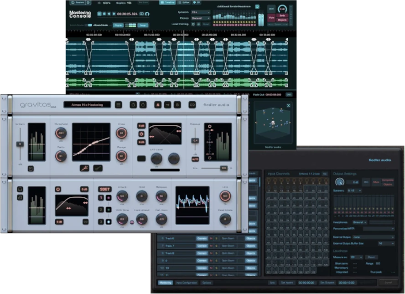Click the Mix slider handle in Gravitas
Screen dimensions: 405x294
point(224,168)
